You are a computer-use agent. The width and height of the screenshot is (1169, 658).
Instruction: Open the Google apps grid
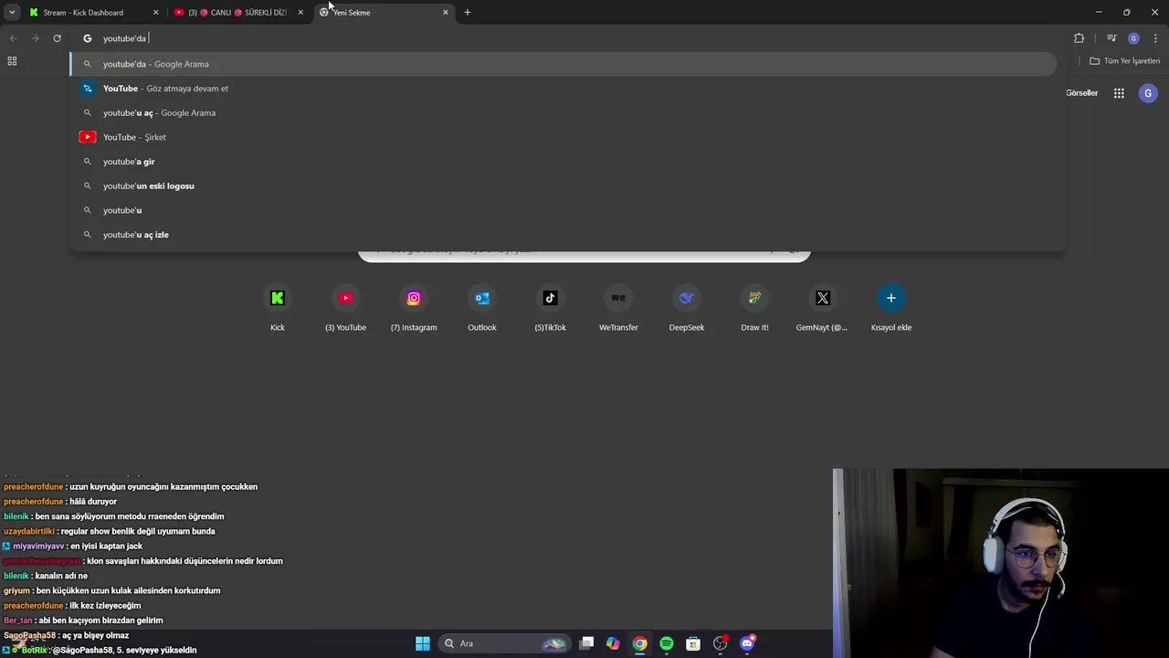(1119, 93)
